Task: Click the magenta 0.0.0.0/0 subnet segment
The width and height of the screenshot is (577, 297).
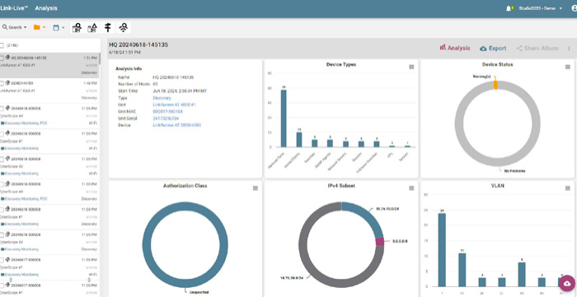Action: (380, 242)
